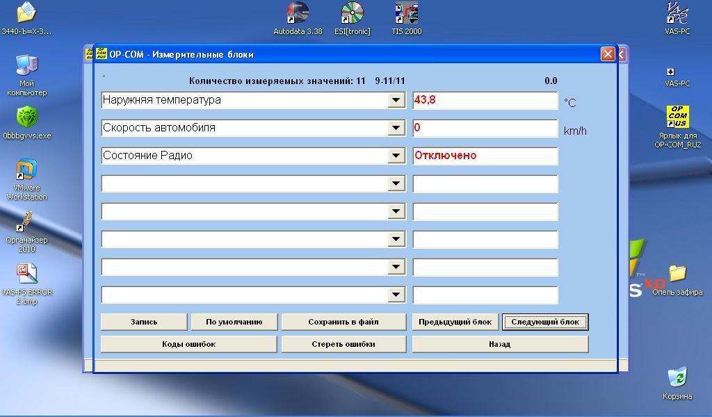This screenshot has width=712, height=417.
Task: Click the 43,8 temperature value field
Action: click(x=485, y=100)
